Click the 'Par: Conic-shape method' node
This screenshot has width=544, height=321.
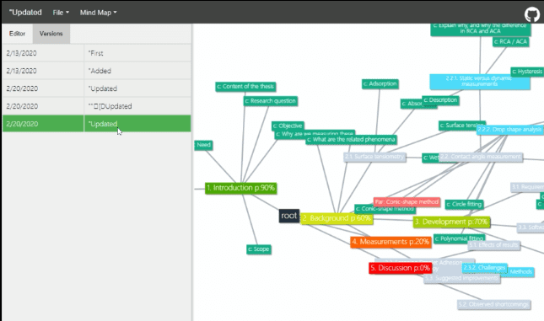(407, 201)
